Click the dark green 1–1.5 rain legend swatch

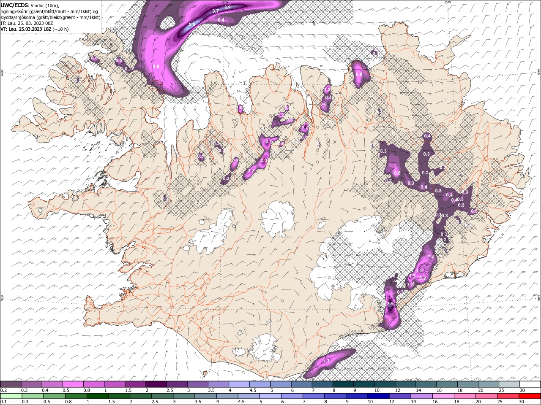point(97,396)
